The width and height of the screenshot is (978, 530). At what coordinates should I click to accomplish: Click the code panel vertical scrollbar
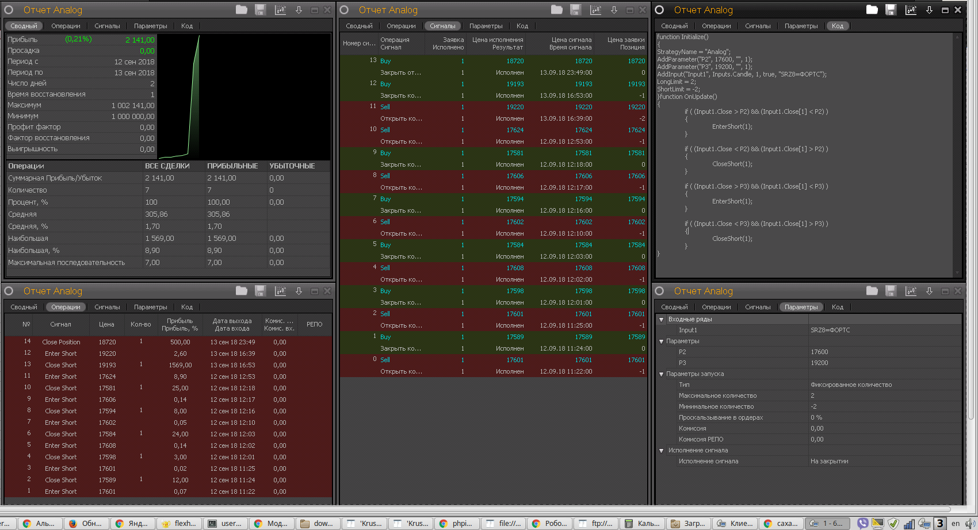click(958, 155)
